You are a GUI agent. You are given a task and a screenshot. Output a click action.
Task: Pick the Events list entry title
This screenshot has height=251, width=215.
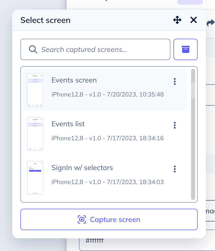tap(68, 124)
